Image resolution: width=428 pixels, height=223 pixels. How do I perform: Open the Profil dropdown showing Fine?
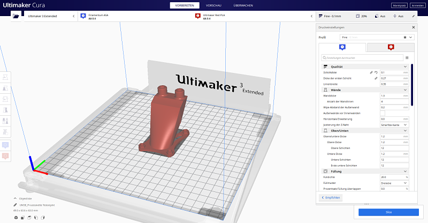(x=377, y=38)
